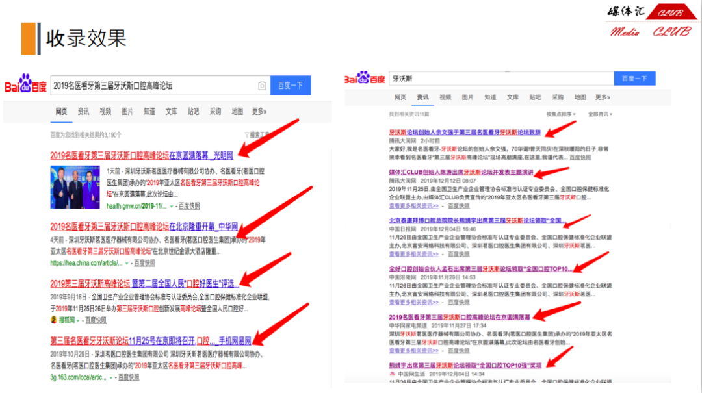Click the 媒体汇 Media CLUB logo at top right
The height and width of the screenshot is (393, 702).
pyautogui.click(x=650, y=21)
